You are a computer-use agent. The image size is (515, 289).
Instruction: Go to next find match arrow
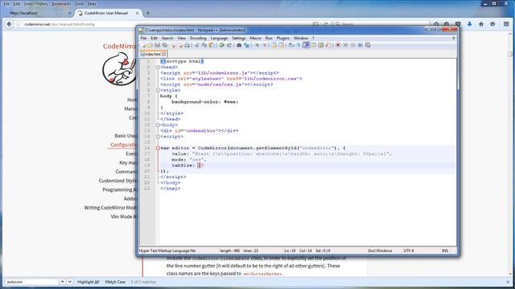pyautogui.click(x=70, y=282)
